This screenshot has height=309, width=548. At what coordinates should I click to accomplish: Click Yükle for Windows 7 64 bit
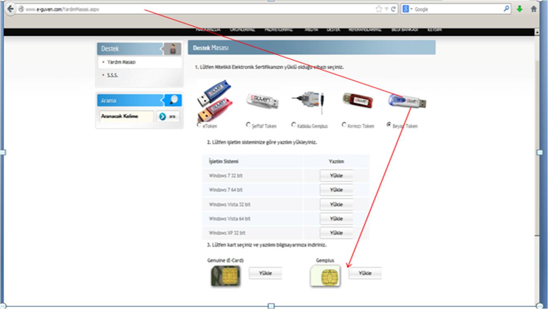click(336, 190)
